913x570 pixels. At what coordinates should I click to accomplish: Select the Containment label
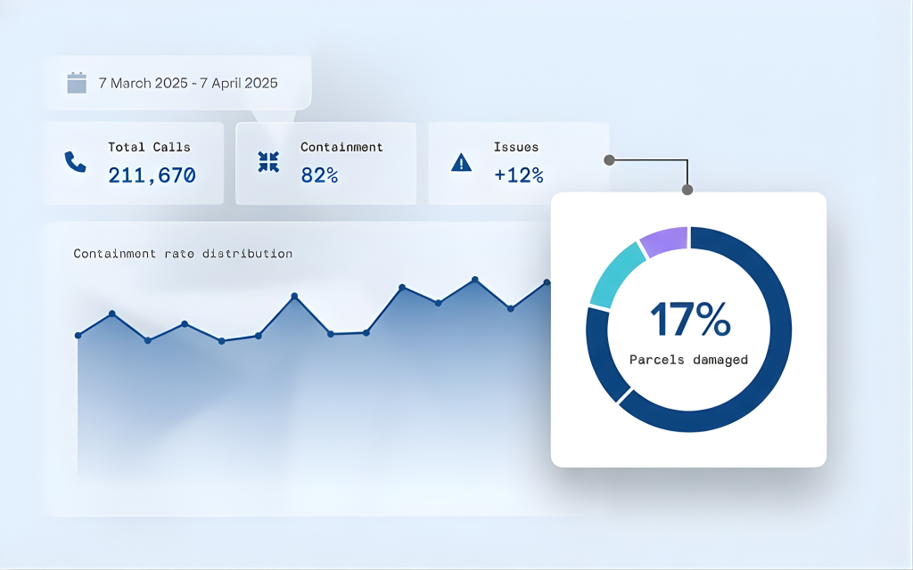coord(341,147)
